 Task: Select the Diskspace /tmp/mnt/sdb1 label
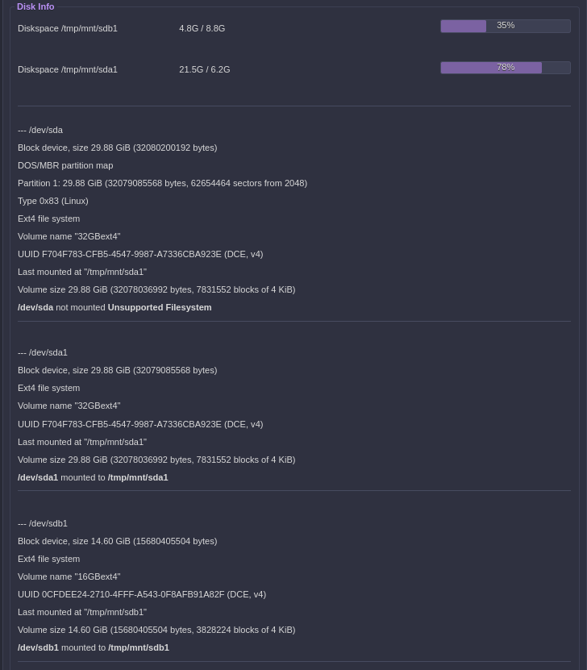pos(68,28)
